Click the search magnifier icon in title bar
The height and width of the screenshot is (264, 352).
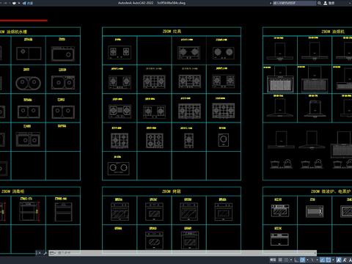(x=319, y=3)
